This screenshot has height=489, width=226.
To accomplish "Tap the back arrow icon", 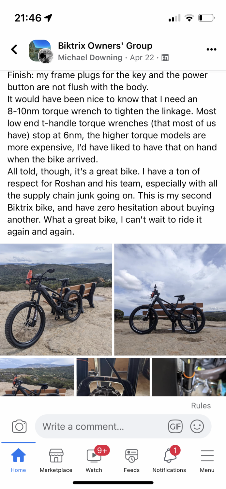I will tap(14, 50).
